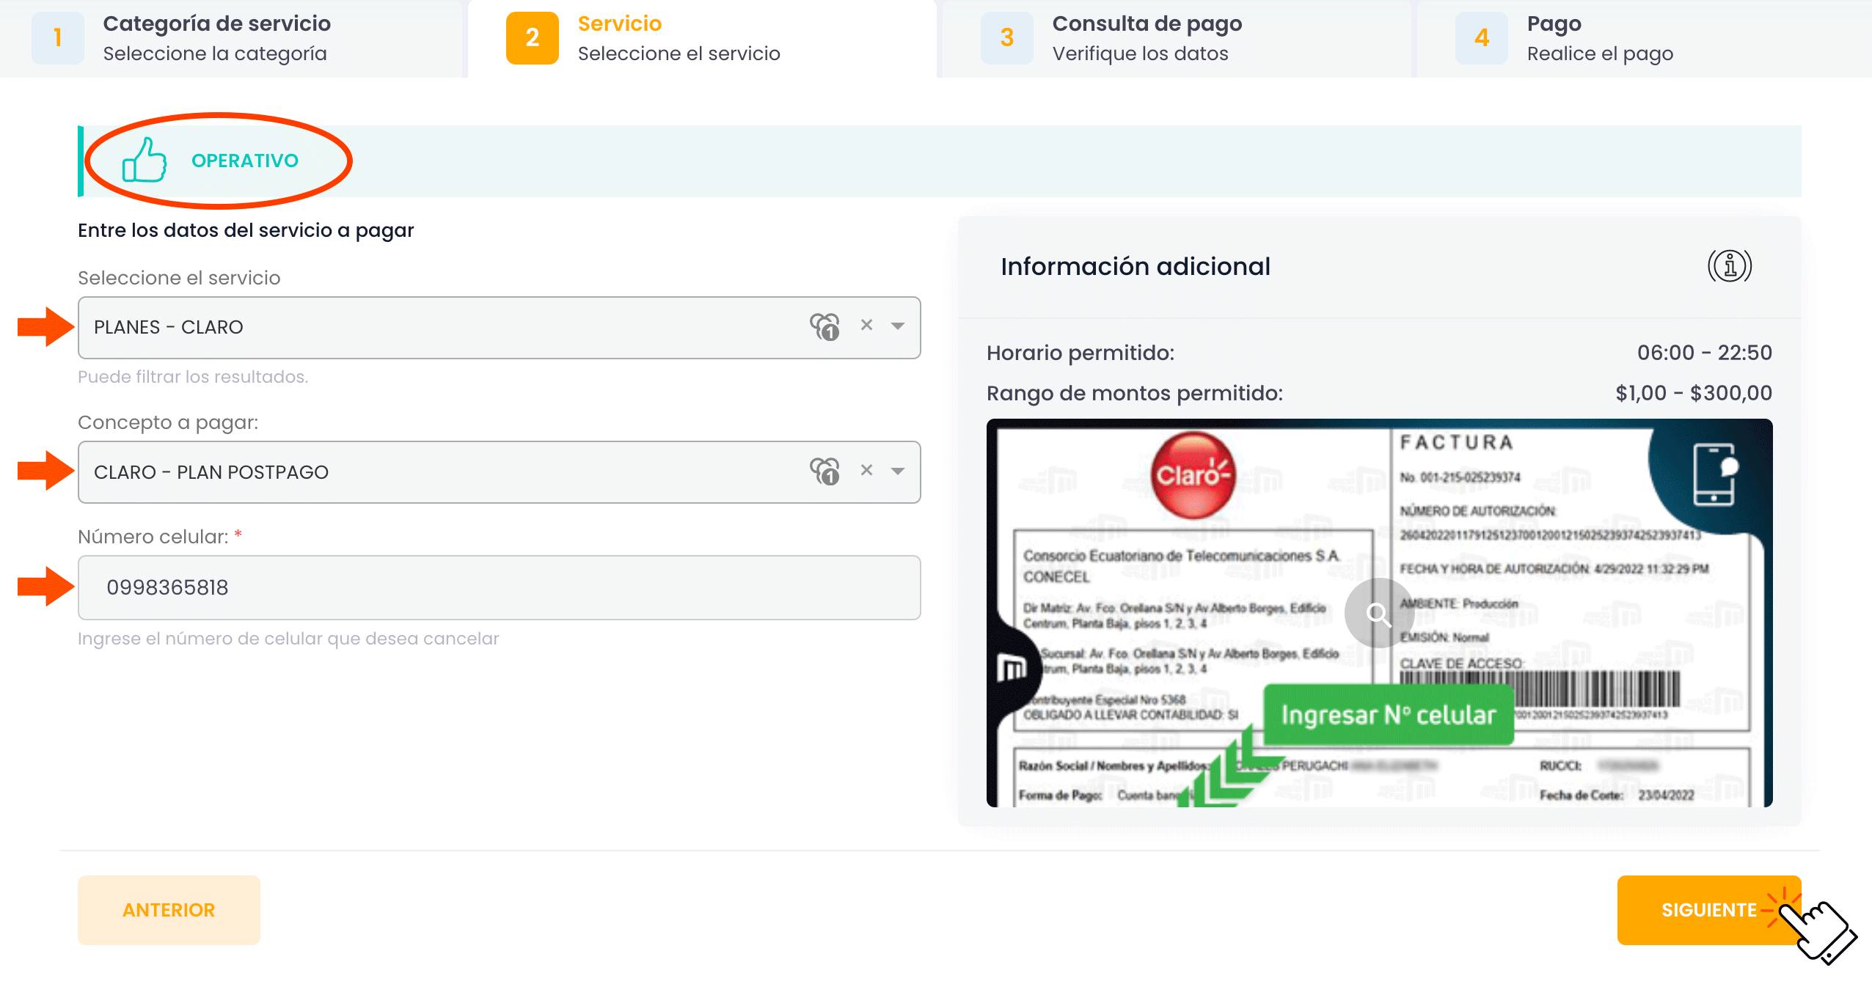Jump to step 4 Pago

pos(1644,38)
